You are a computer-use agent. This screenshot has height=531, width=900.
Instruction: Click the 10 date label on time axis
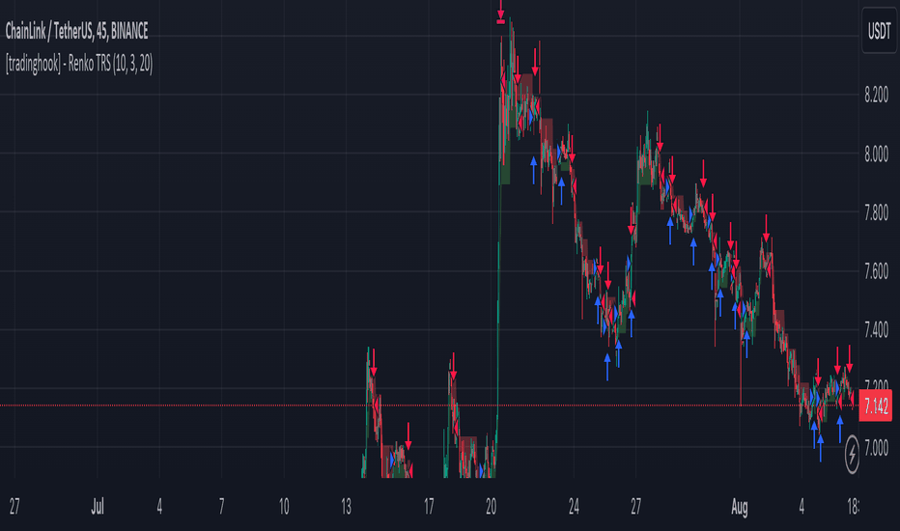point(284,507)
